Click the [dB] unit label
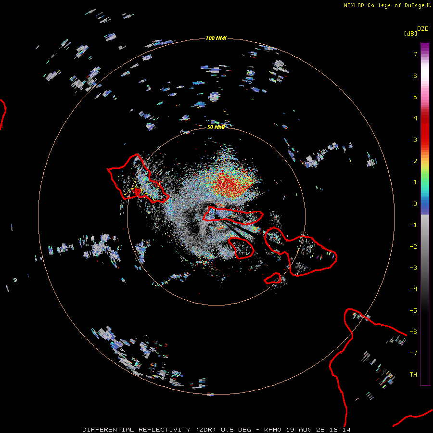433x433 pixels. (x=410, y=33)
